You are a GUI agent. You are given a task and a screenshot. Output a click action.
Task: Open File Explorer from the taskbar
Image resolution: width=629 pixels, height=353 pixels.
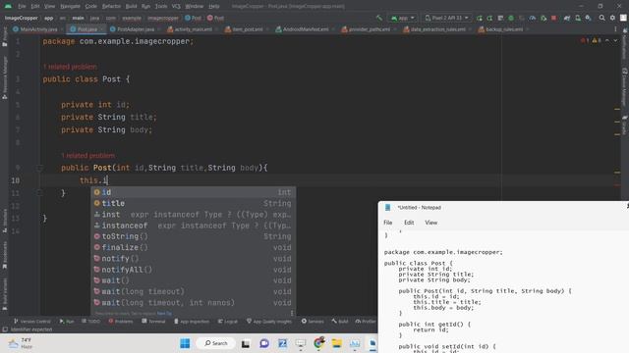(336, 343)
